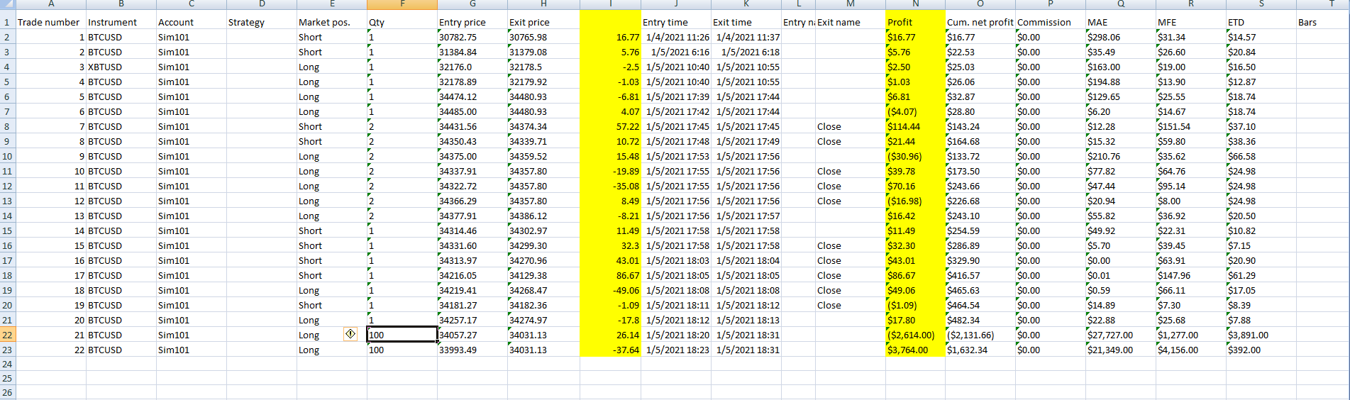1350x400 pixels.
Task: Select column header N
Action: [915, 4]
